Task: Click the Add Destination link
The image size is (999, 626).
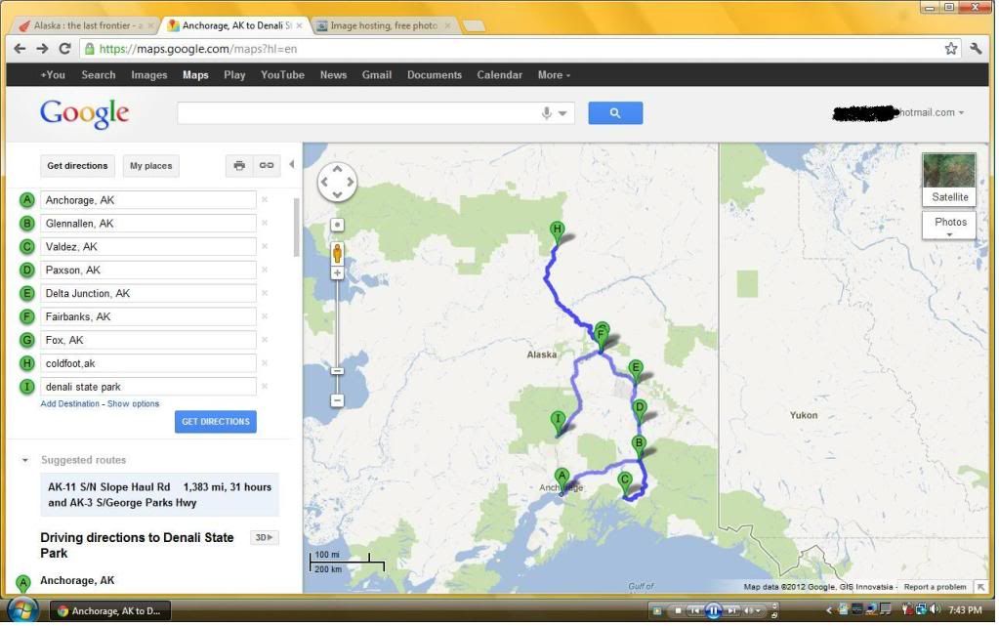Action: (x=69, y=403)
